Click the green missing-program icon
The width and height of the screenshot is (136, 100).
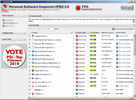(x=113, y=29)
